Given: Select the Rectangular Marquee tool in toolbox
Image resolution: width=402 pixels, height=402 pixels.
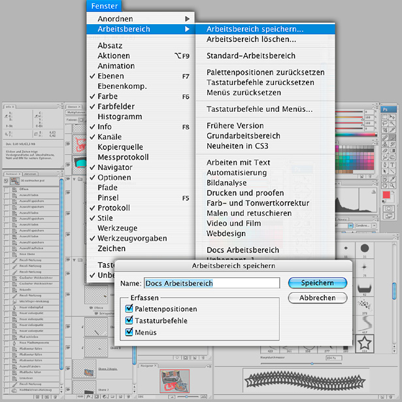Looking at the screenshot, I should pyautogui.click(x=385, y=118).
